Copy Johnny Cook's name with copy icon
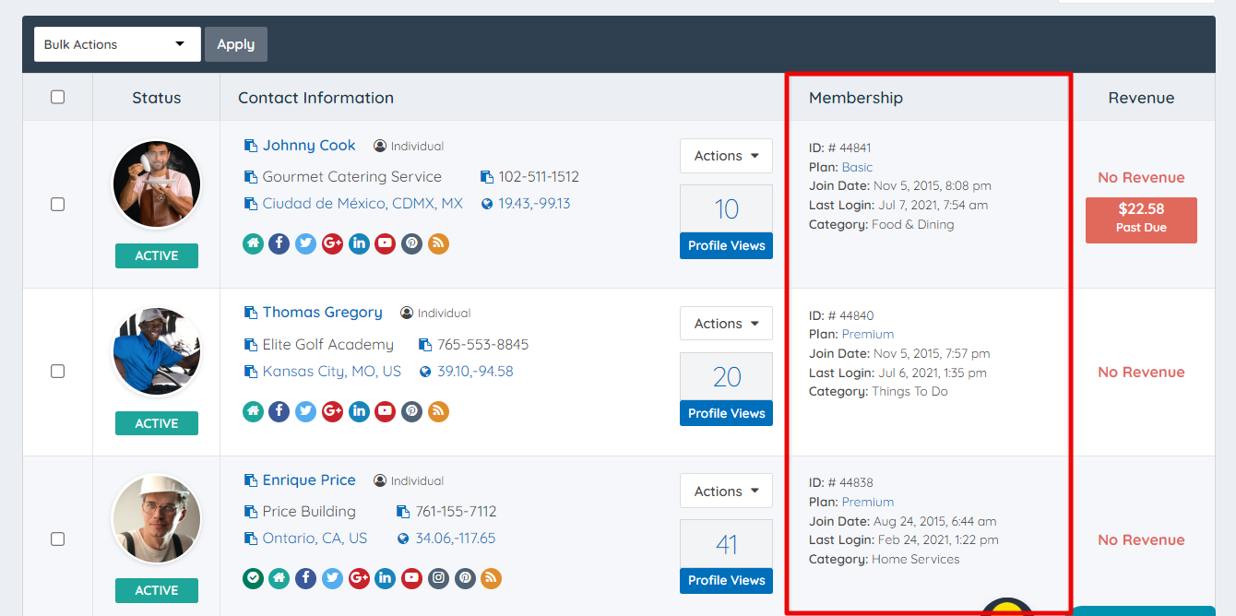Image resolution: width=1236 pixels, height=616 pixels. click(x=251, y=146)
